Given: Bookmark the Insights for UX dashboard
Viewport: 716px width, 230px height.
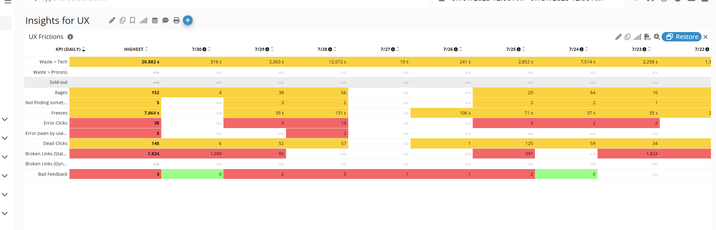Looking at the screenshot, I should (x=133, y=20).
